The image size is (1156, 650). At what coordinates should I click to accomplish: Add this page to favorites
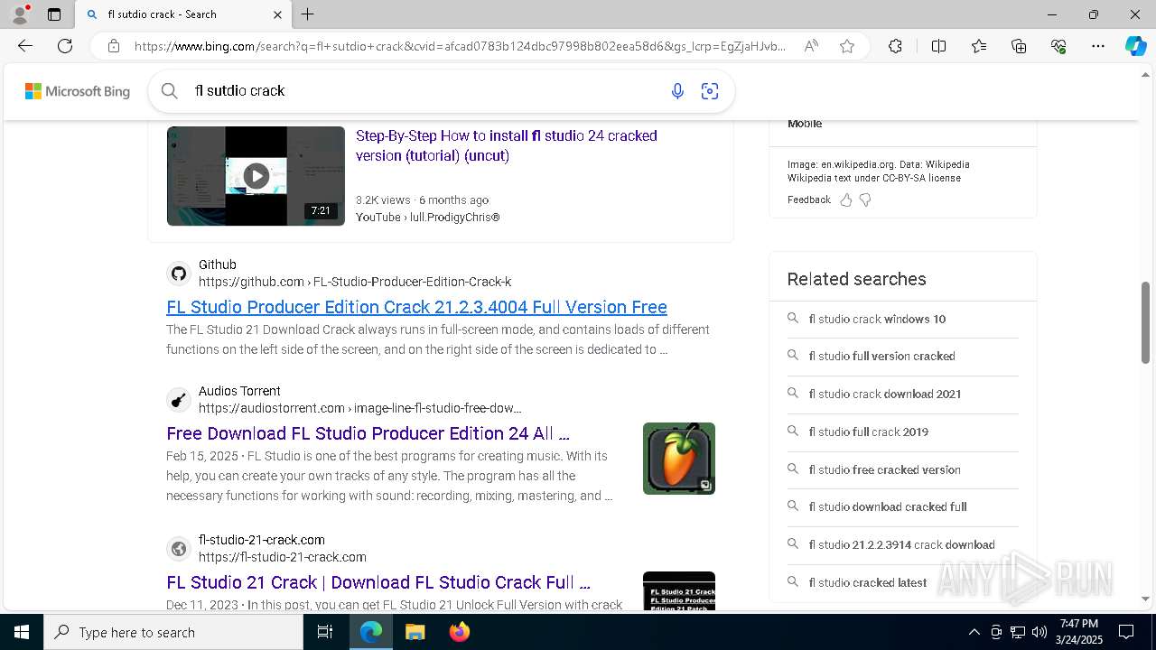tap(847, 46)
